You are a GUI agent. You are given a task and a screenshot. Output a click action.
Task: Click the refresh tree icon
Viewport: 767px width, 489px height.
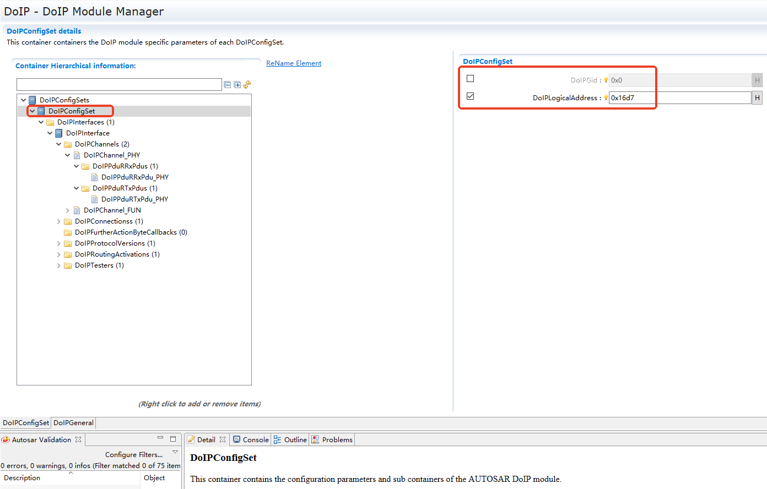click(247, 84)
